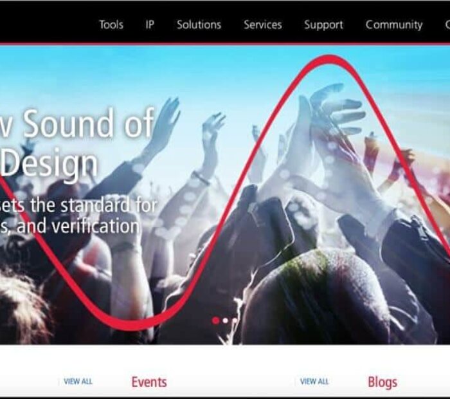Click the 'and verification' line of banner text

[78, 227]
